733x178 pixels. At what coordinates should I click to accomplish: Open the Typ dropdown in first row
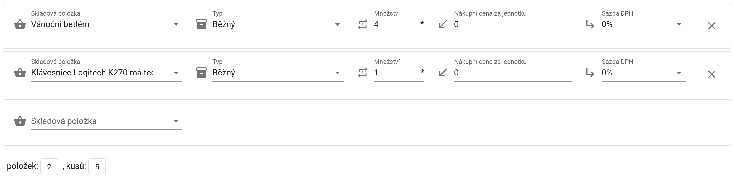[x=337, y=24]
